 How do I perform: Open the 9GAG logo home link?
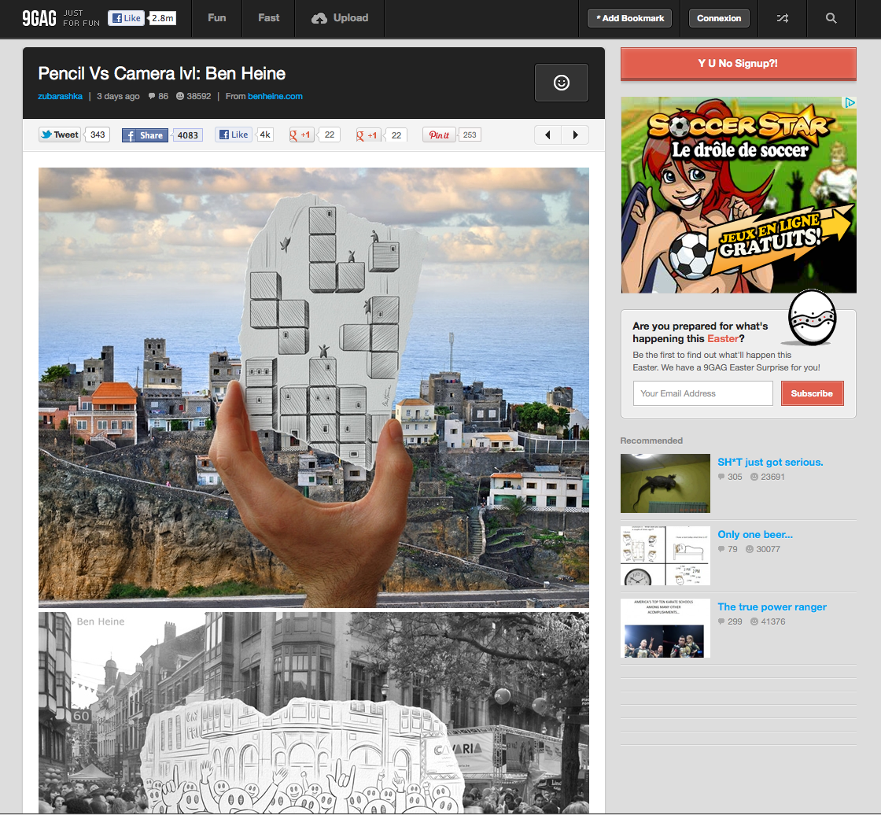pos(39,18)
